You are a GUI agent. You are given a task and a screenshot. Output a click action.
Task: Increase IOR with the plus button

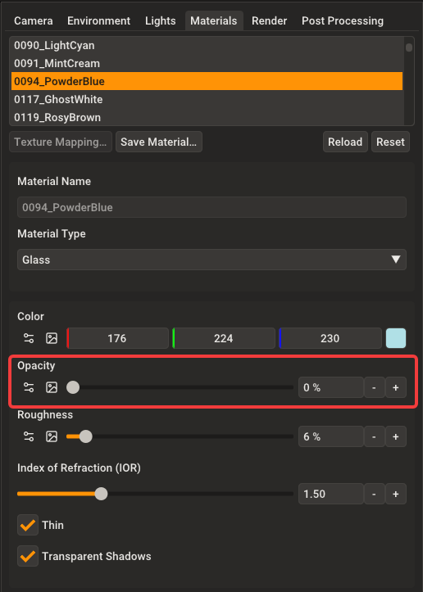396,494
